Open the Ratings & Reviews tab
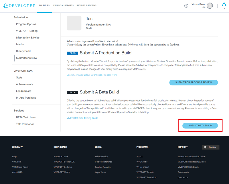The height and width of the screenshot is (184, 229). click(x=86, y=5)
